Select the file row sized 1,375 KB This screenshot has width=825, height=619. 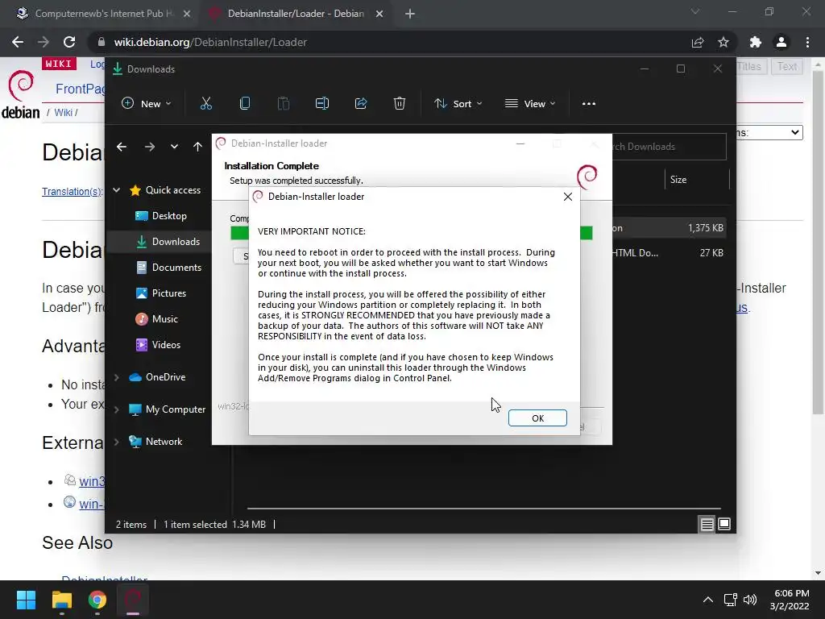click(669, 228)
